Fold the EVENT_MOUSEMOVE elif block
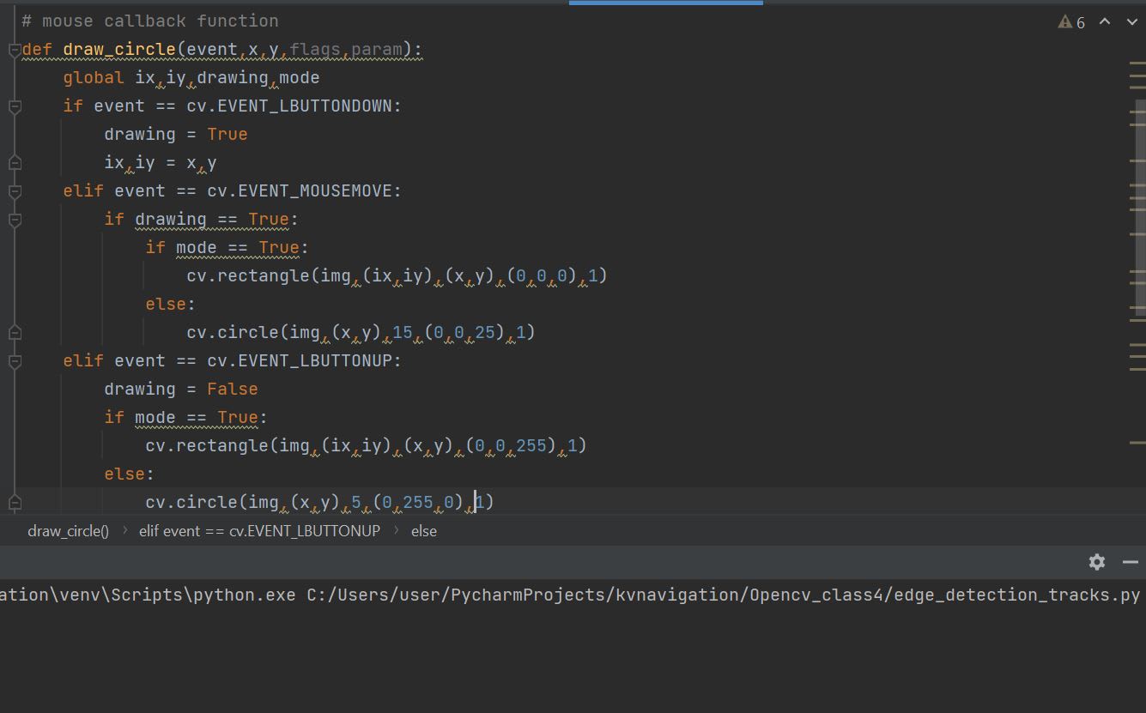The width and height of the screenshot is (1146, 713). click(x=15, y=191)
